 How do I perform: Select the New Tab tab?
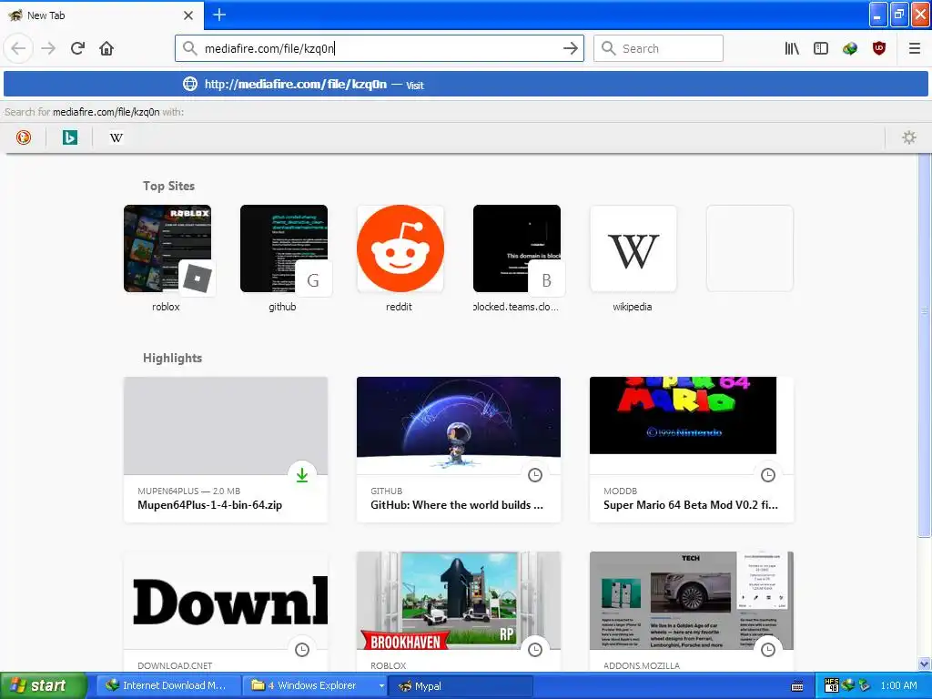tap(101, 15)
